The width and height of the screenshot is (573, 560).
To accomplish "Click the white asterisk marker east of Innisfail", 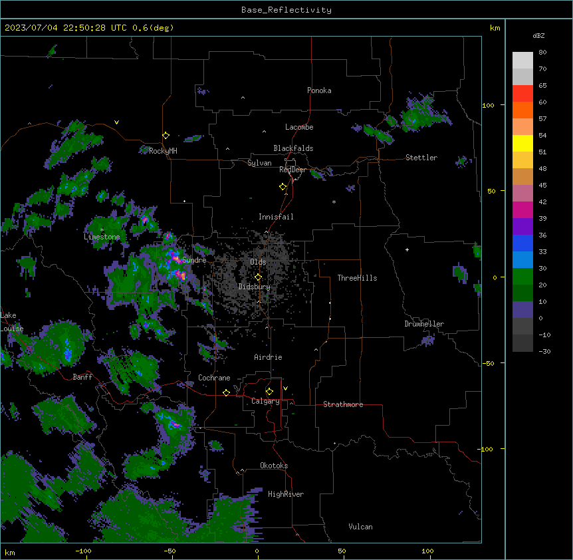I will (334, 202).
